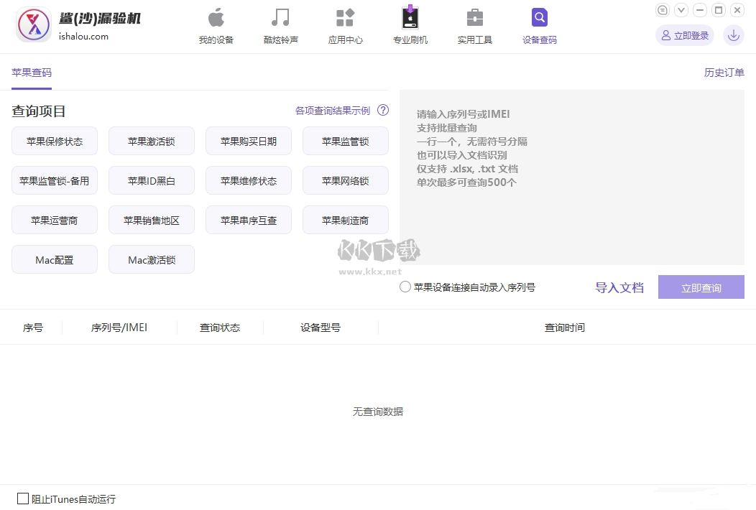Screen dimensions: 756x510
Task: Open 我的设备 from the top navigation
Action: point(216,25)
